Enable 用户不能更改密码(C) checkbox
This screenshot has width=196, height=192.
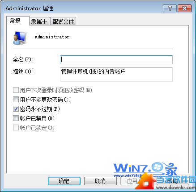pos(16,100)
